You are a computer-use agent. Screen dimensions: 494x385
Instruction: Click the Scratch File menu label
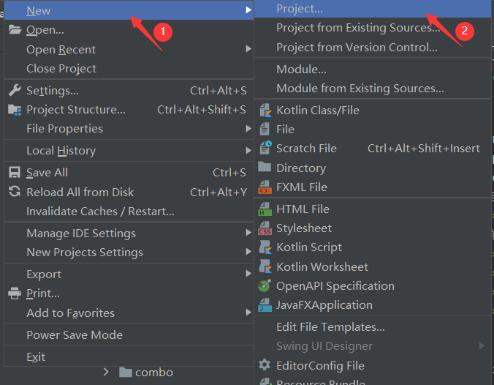[306, 149]
